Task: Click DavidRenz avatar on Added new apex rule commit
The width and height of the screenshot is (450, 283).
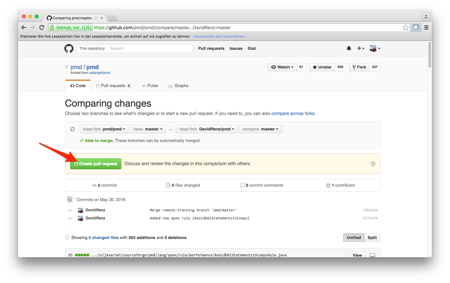Action: (x=80, y=218)
